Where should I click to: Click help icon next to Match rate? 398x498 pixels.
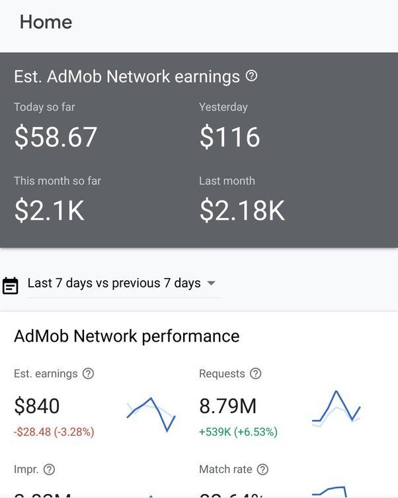(x=262, y=470)
